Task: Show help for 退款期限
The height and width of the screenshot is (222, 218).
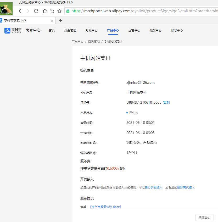Action: 95,153
